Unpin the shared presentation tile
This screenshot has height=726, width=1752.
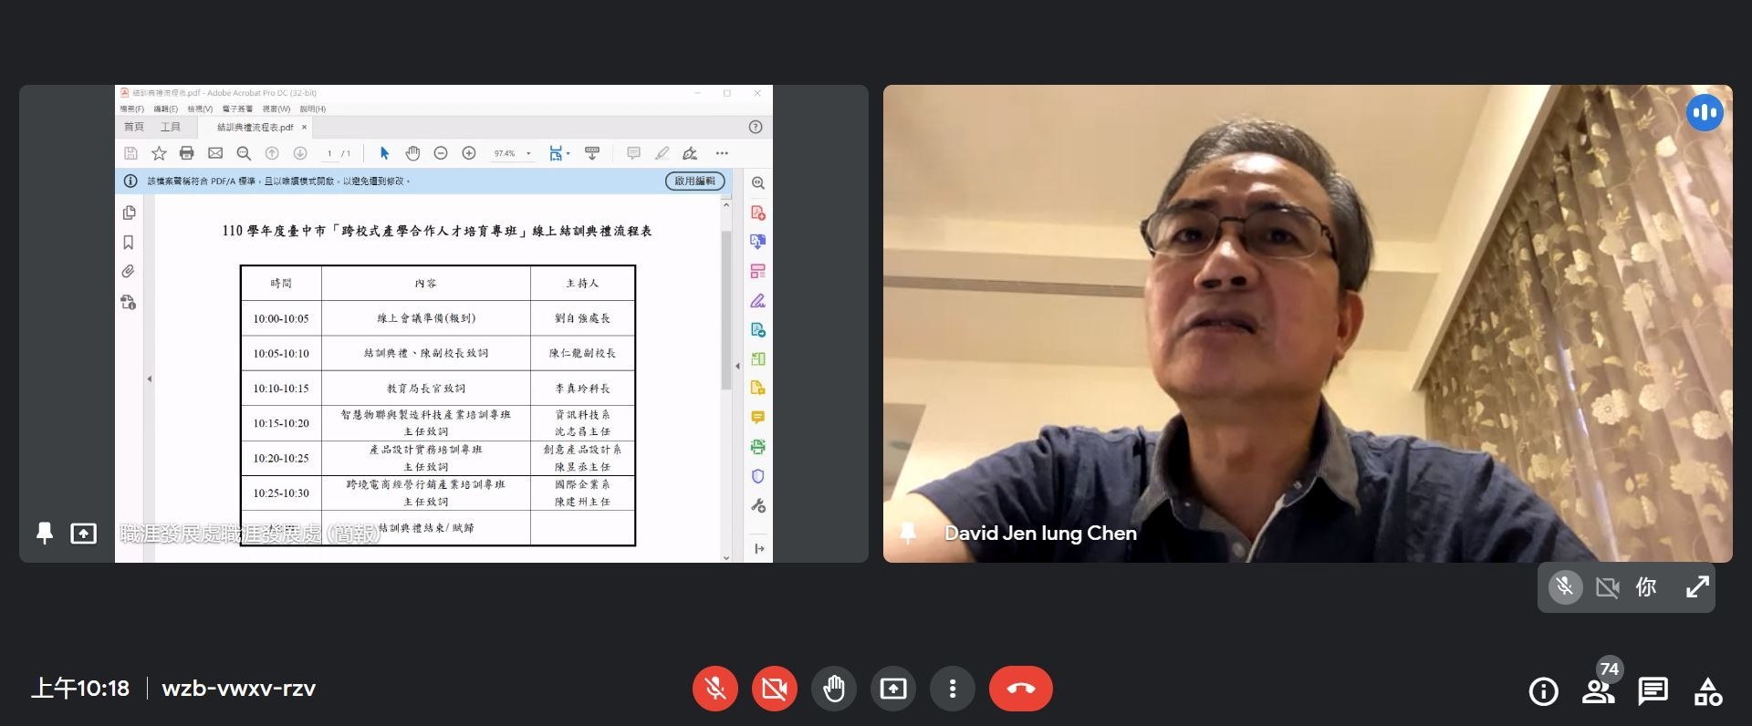(x=44, y=533)
